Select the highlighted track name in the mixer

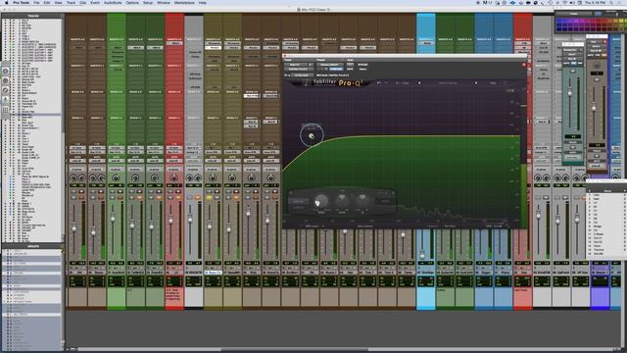214,273
